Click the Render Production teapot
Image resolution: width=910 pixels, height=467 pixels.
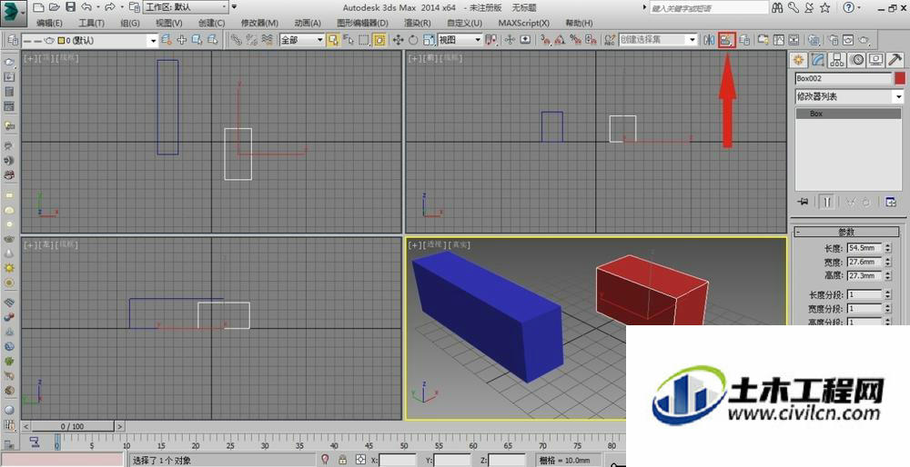pyautogui.click(x=864, y=40)
